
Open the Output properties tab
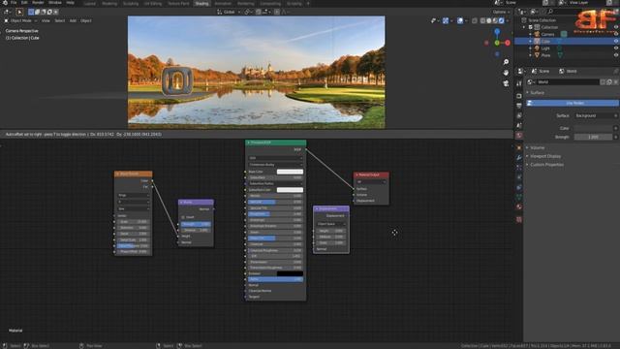coord(519,106)
